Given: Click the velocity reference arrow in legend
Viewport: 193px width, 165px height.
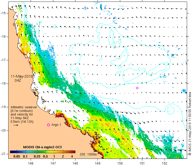Looking at the screenshot, I should [16, 125].
